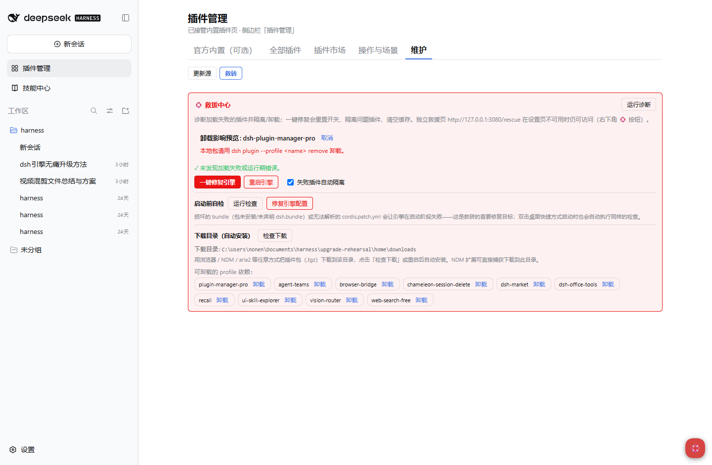Click the 救砖 sub-tab button
The height and width of the screenshot is (465, 712).
pyautogui.click(x=231, y=73)
